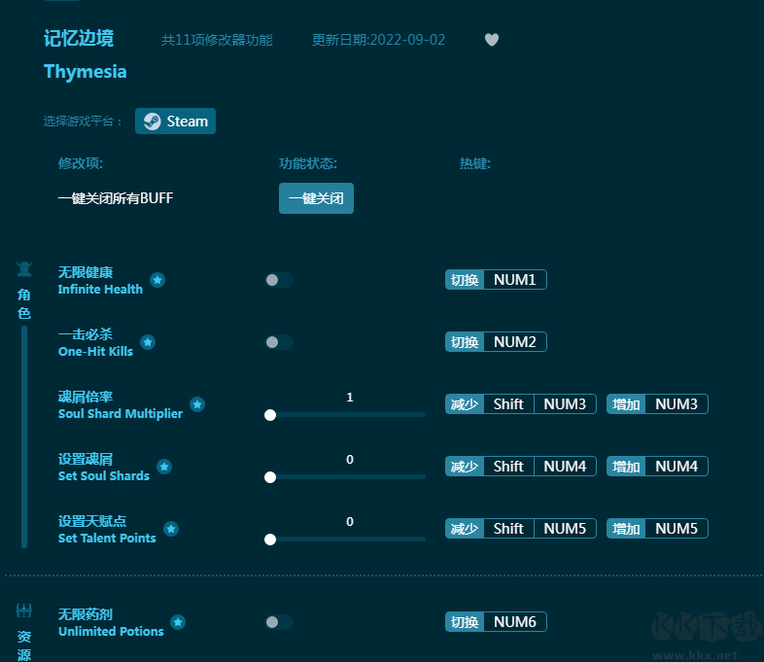764x662 pixels.
Task: Click star icon beside Set Soul Shards
Action: (164, 467)
